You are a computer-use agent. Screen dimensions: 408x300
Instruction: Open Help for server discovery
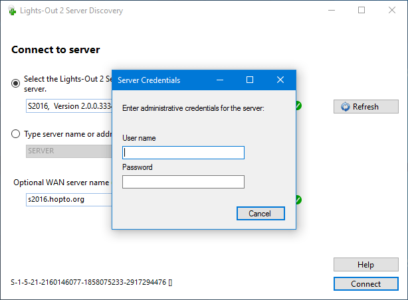365,265
